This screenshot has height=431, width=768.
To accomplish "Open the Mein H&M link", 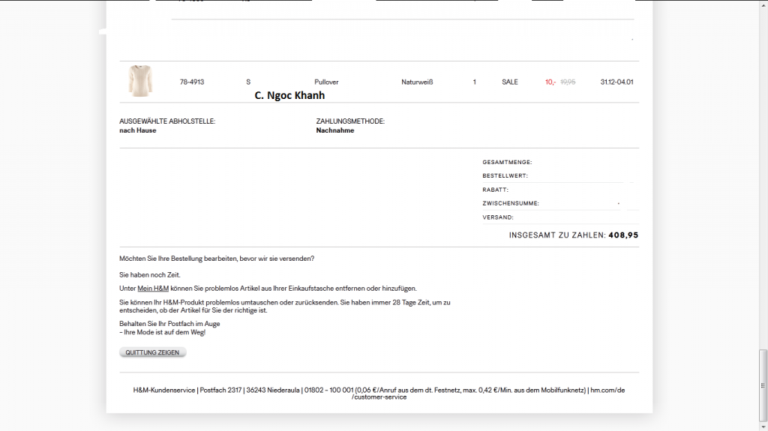I will click(x=153, y=288).
